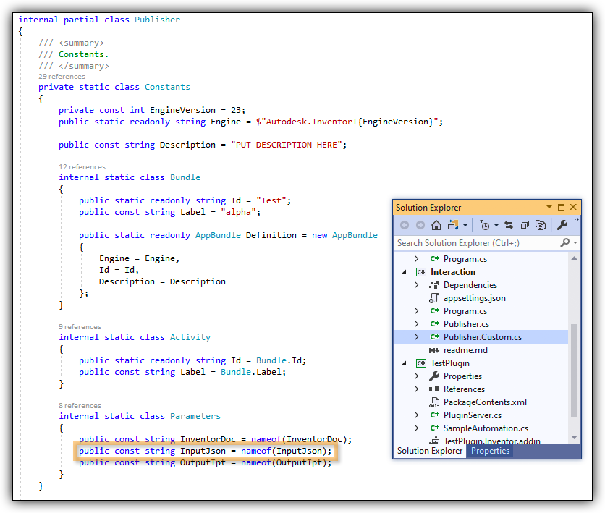The width and height of the screenshot is (605, 513).
Task: Click the Collapse All icon
Action: [525, 225]
